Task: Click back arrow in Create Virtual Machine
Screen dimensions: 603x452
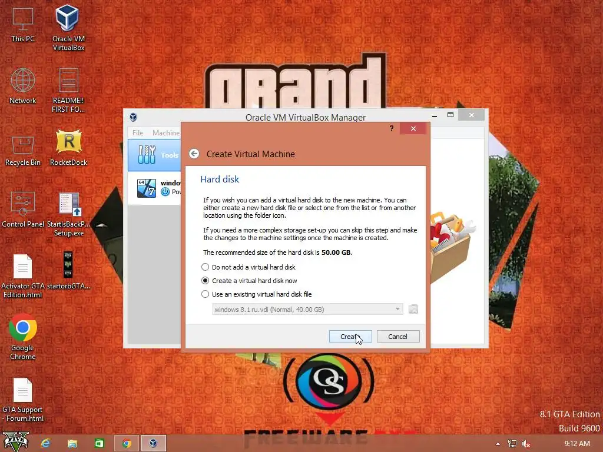Action: click(x=194, y=154)
